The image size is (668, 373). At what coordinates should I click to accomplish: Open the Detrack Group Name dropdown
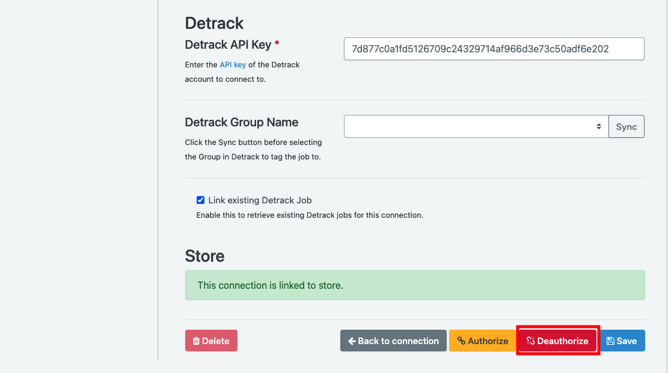(x=476, y=126)
